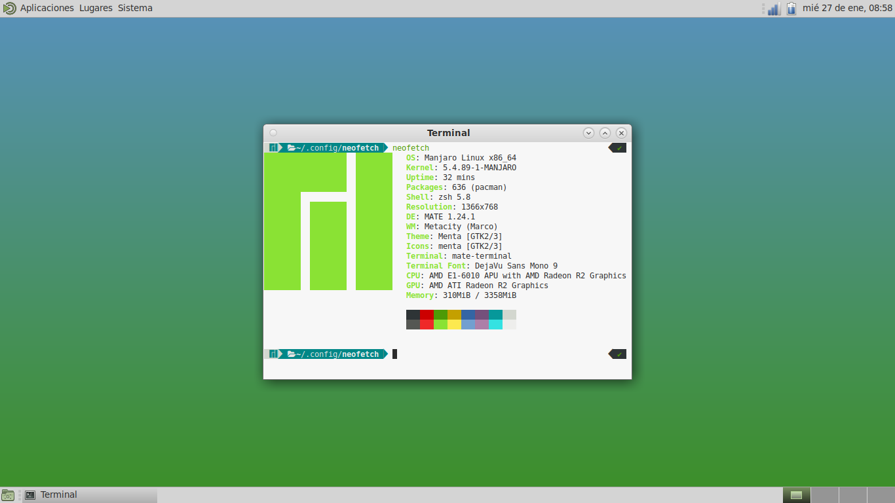
Task: Open the calendar from the date and time
Action: tap(847, 9)
